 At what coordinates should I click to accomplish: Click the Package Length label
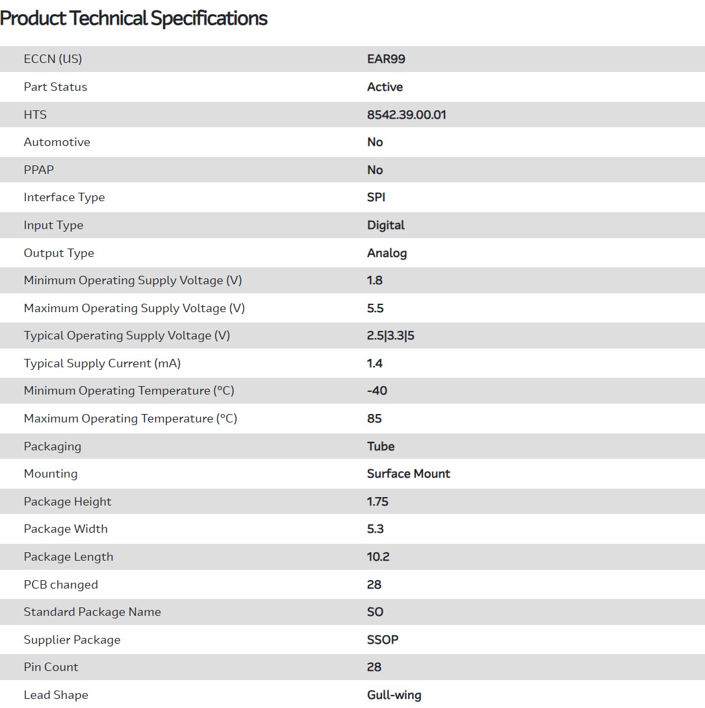(x=68, y=557)
